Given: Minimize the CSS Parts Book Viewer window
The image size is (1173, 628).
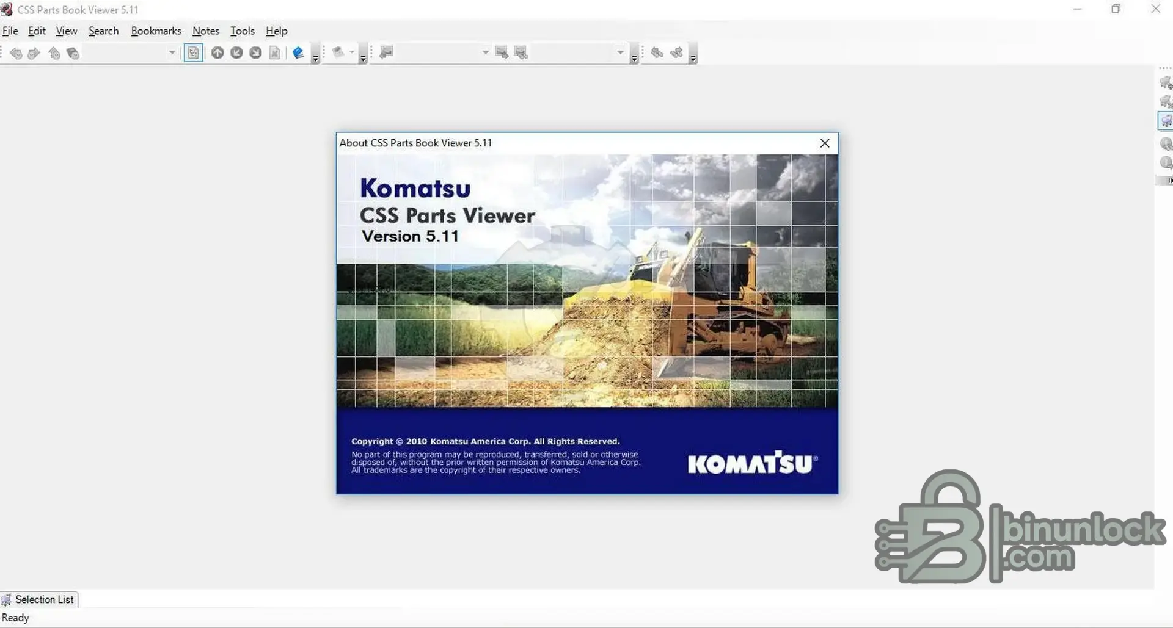Looking at the screenshot, I should pos(1077,9).
